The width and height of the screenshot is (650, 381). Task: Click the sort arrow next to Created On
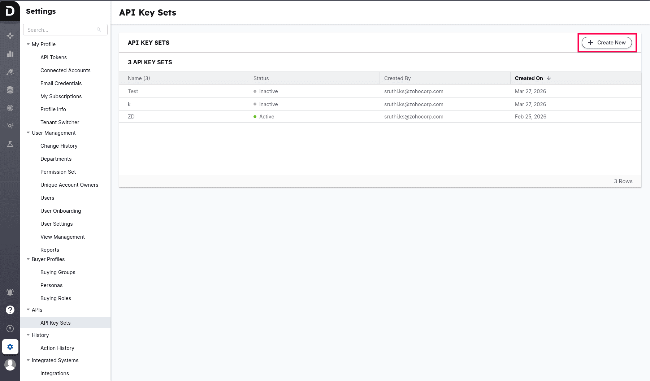pyautogui.click(x=549, y=78)
